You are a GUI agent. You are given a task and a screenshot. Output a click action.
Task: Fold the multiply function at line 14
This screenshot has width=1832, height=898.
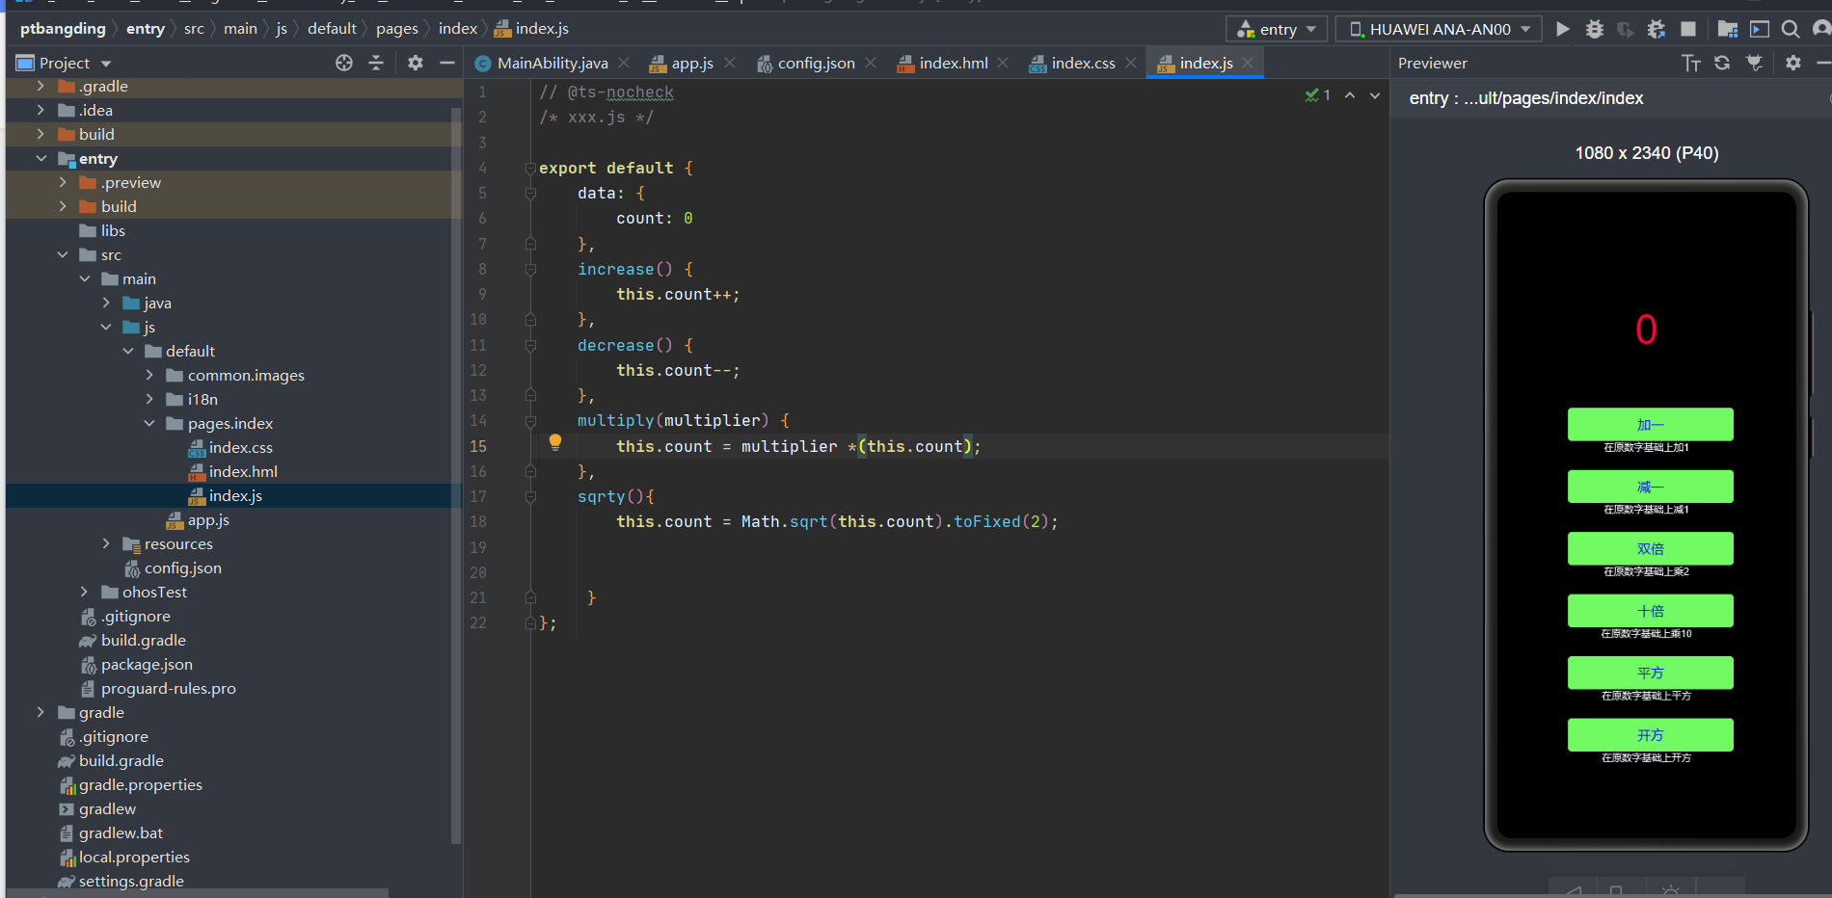(x=530, y=421)
